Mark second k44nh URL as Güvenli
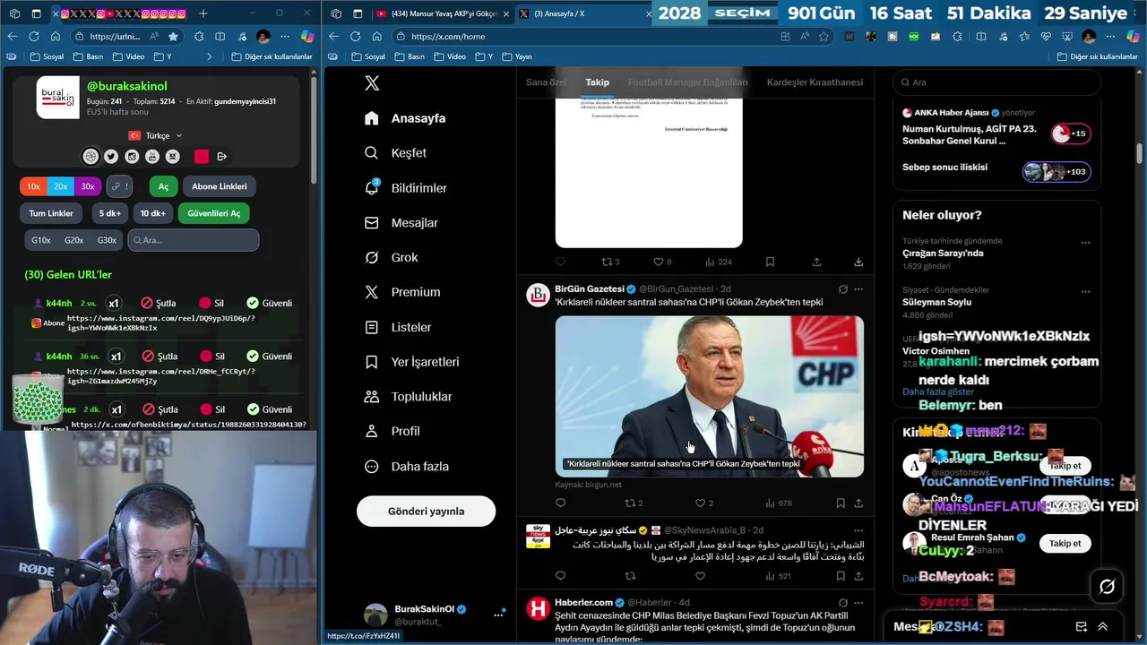The height and width of the screenshot is (645, 1147). pos(270,357)
